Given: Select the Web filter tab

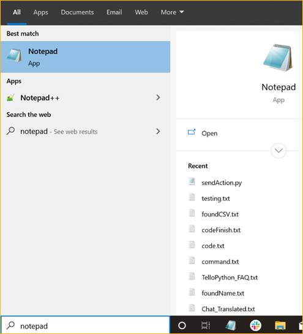Looking at the screenshot, I should [141, 12].
